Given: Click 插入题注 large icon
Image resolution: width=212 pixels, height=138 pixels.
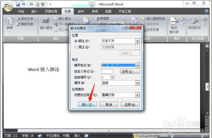Looking at the screenshot, I should (134, 20).
